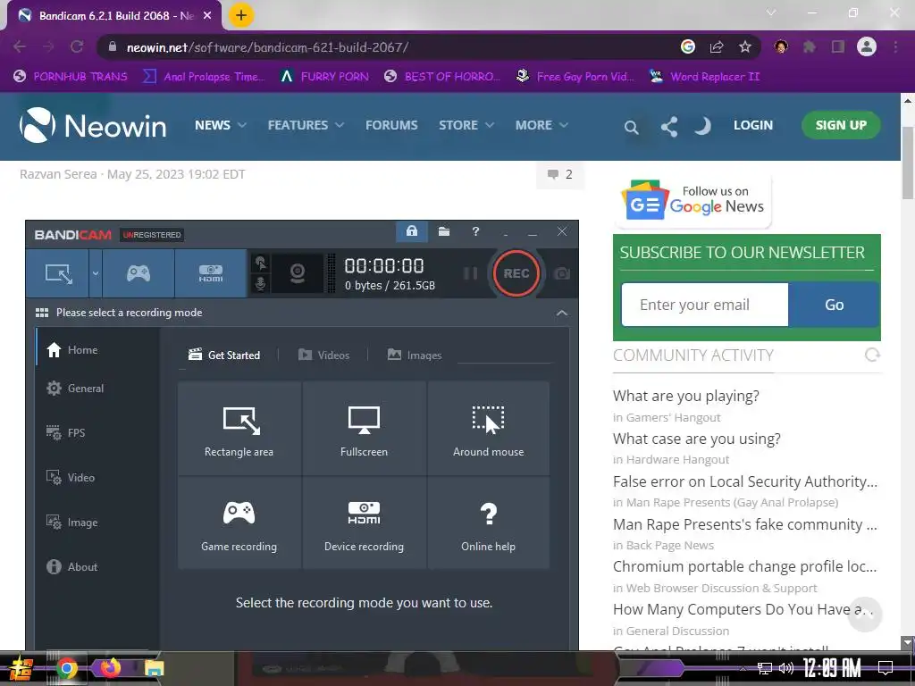This screenshot has width=915, height=686.
Task: Click 'Hardware Hangout' forum link
Action: point(677,460)
